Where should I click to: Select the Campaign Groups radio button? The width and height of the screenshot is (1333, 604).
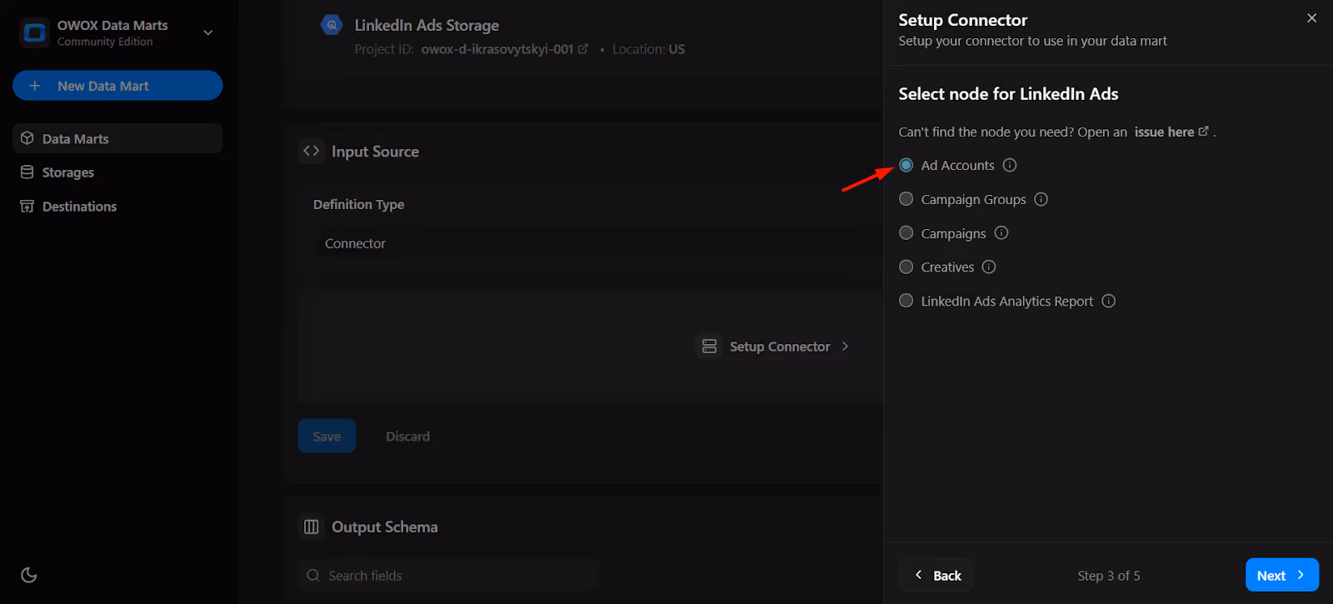pos(906,199)
